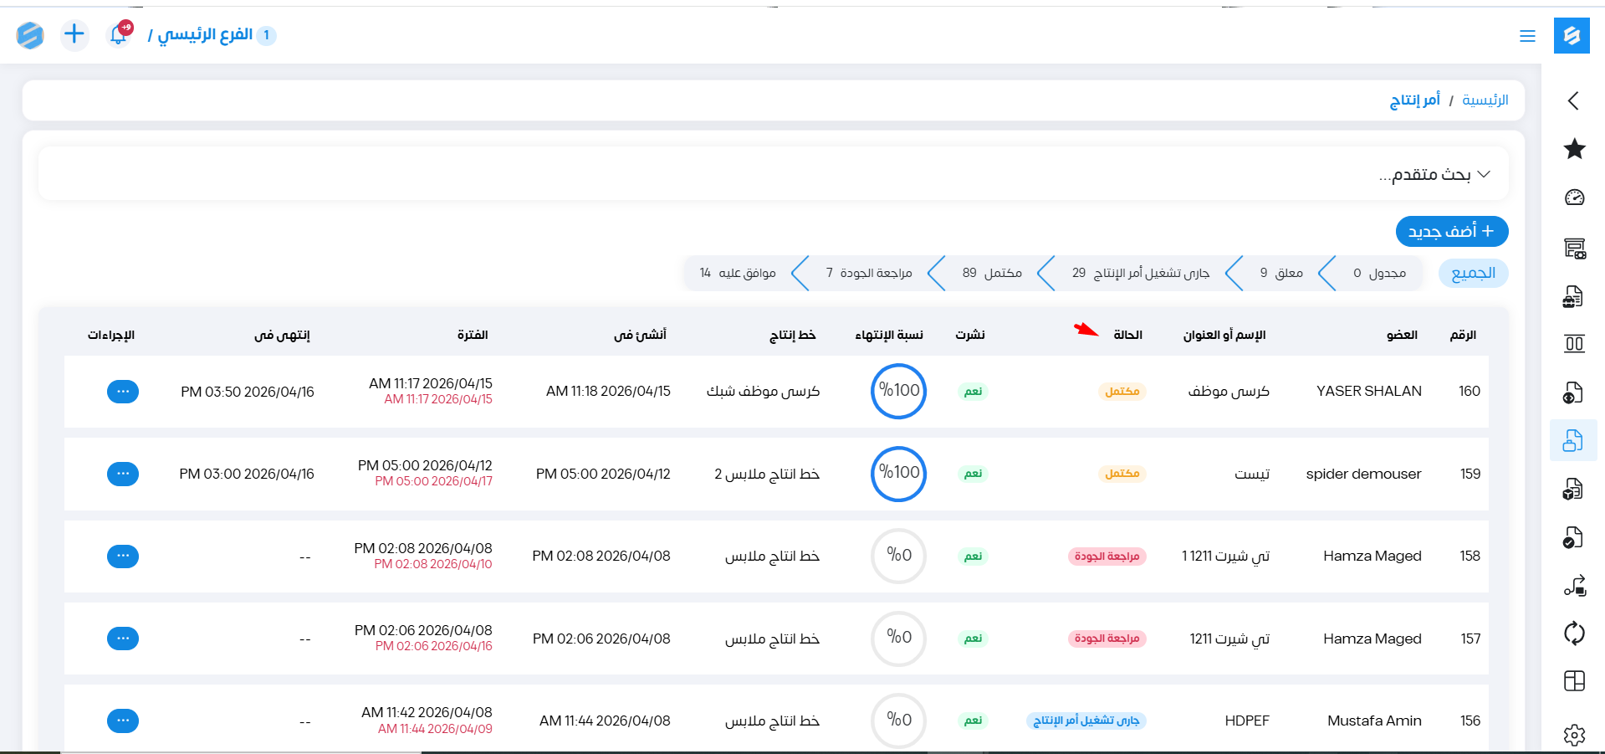Image resolution: width=1605 pixels, height=754 pixels.
Task: Filter by مراجعة الجودة status tab
Action: [869, 274]
